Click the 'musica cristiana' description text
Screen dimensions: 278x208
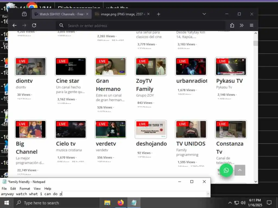pyautogui.click(x=69, y=150)
